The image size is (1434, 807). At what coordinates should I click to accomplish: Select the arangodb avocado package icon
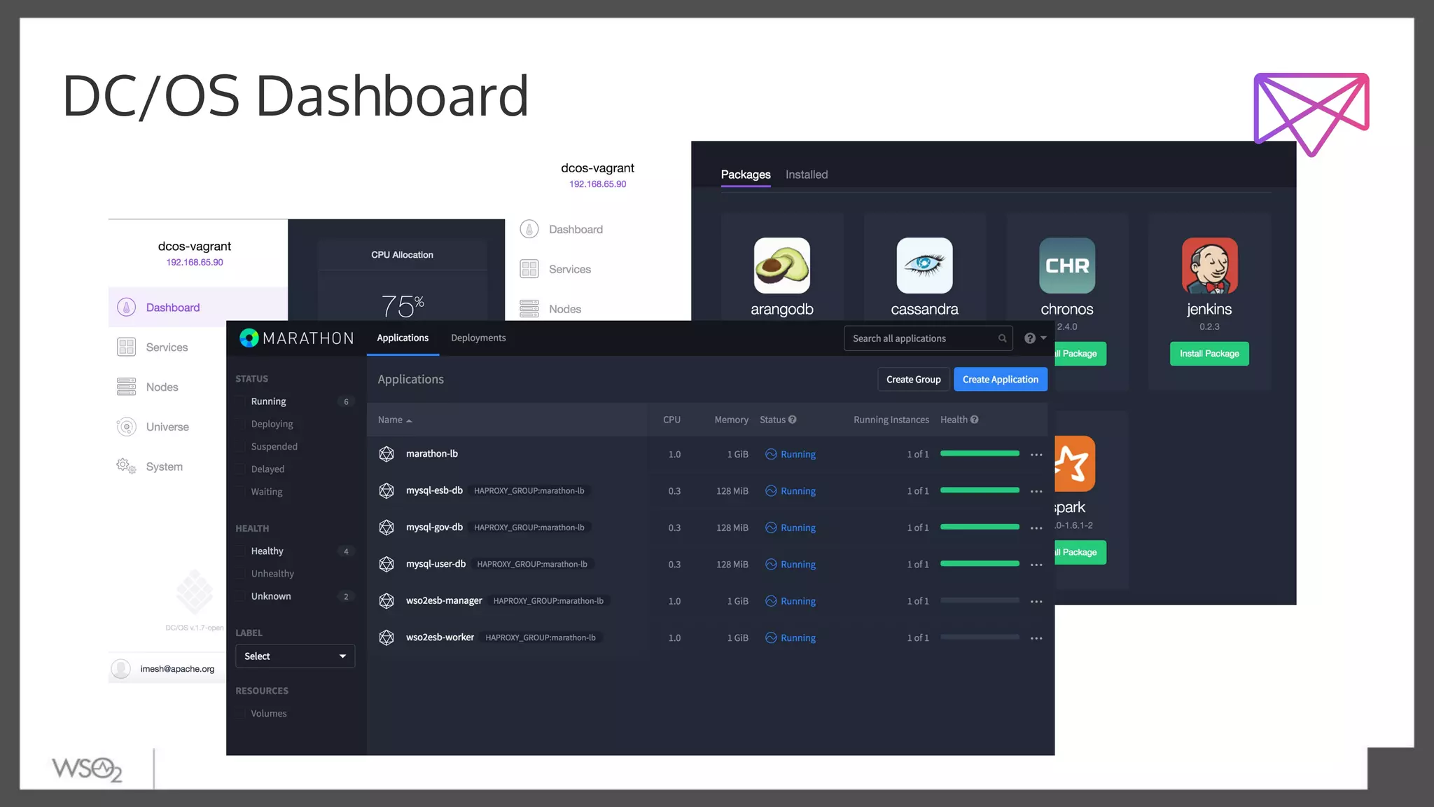782,265
